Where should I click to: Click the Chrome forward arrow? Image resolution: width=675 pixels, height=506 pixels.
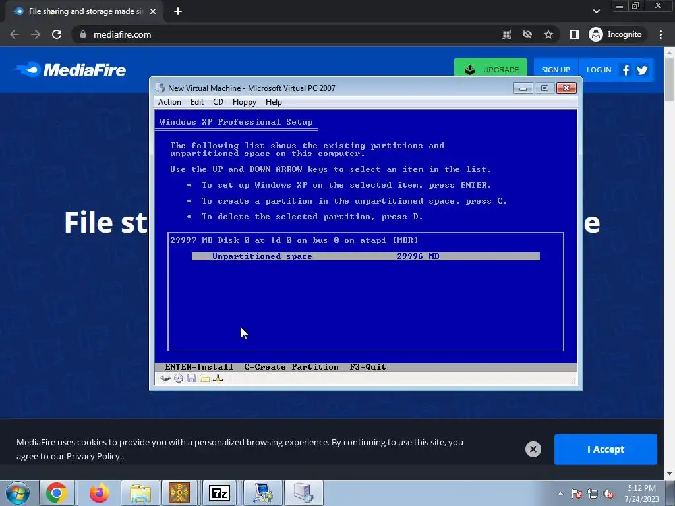click(36, 34)
